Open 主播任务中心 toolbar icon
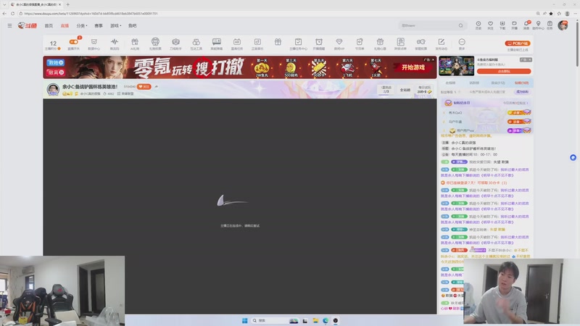This screenshot has width=580, height=326. (298, 43)
